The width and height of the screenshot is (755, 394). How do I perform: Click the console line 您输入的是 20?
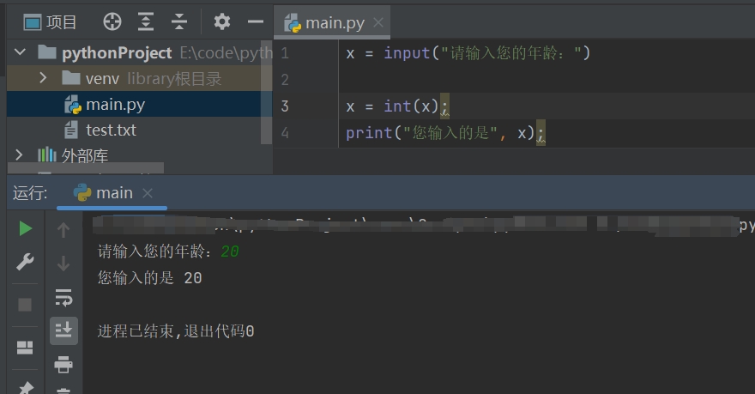pyautogui.click(x=150, y=277)
